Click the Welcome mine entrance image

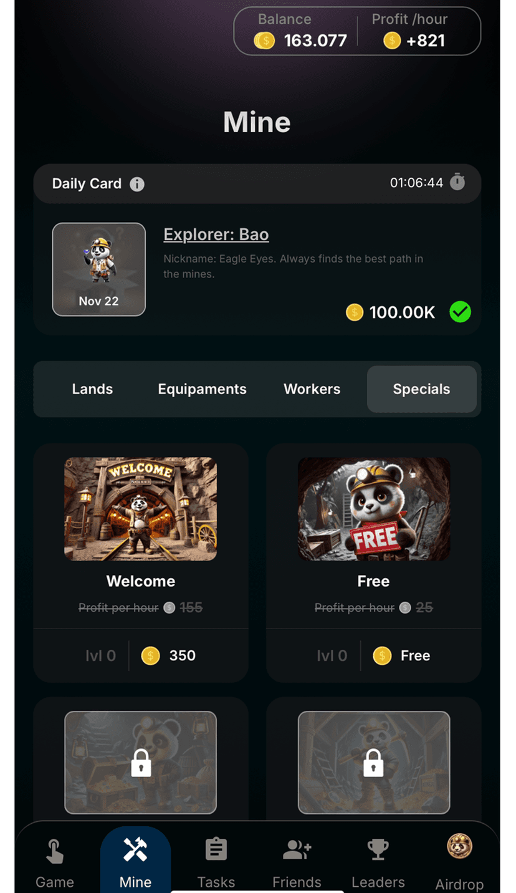(141, 509)
